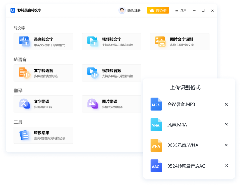
Task: Click the 转语音 section heading
Action: [20, 59]
